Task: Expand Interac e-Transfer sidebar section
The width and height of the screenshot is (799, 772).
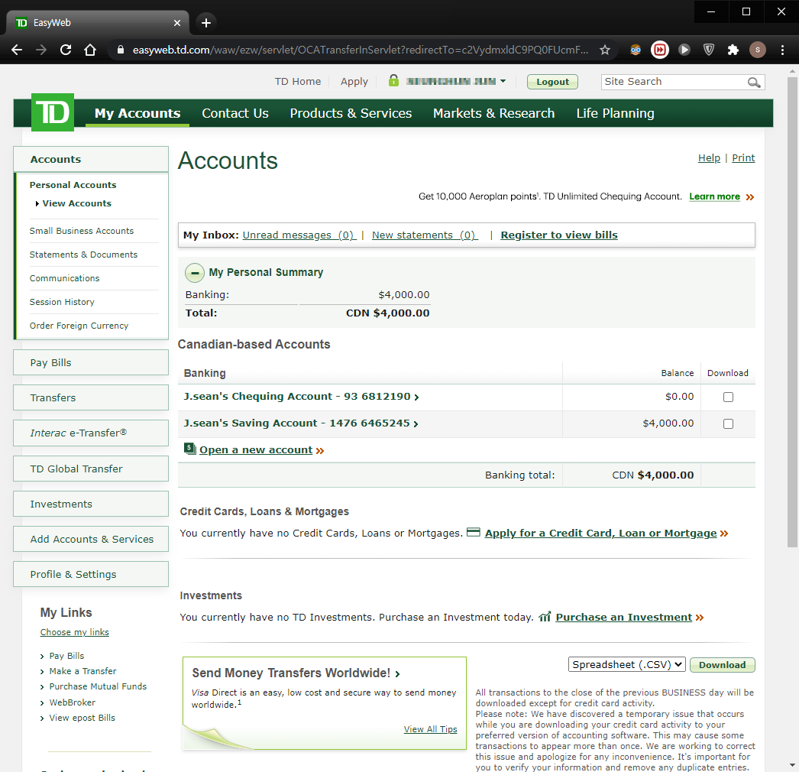Action: [91, 433]
